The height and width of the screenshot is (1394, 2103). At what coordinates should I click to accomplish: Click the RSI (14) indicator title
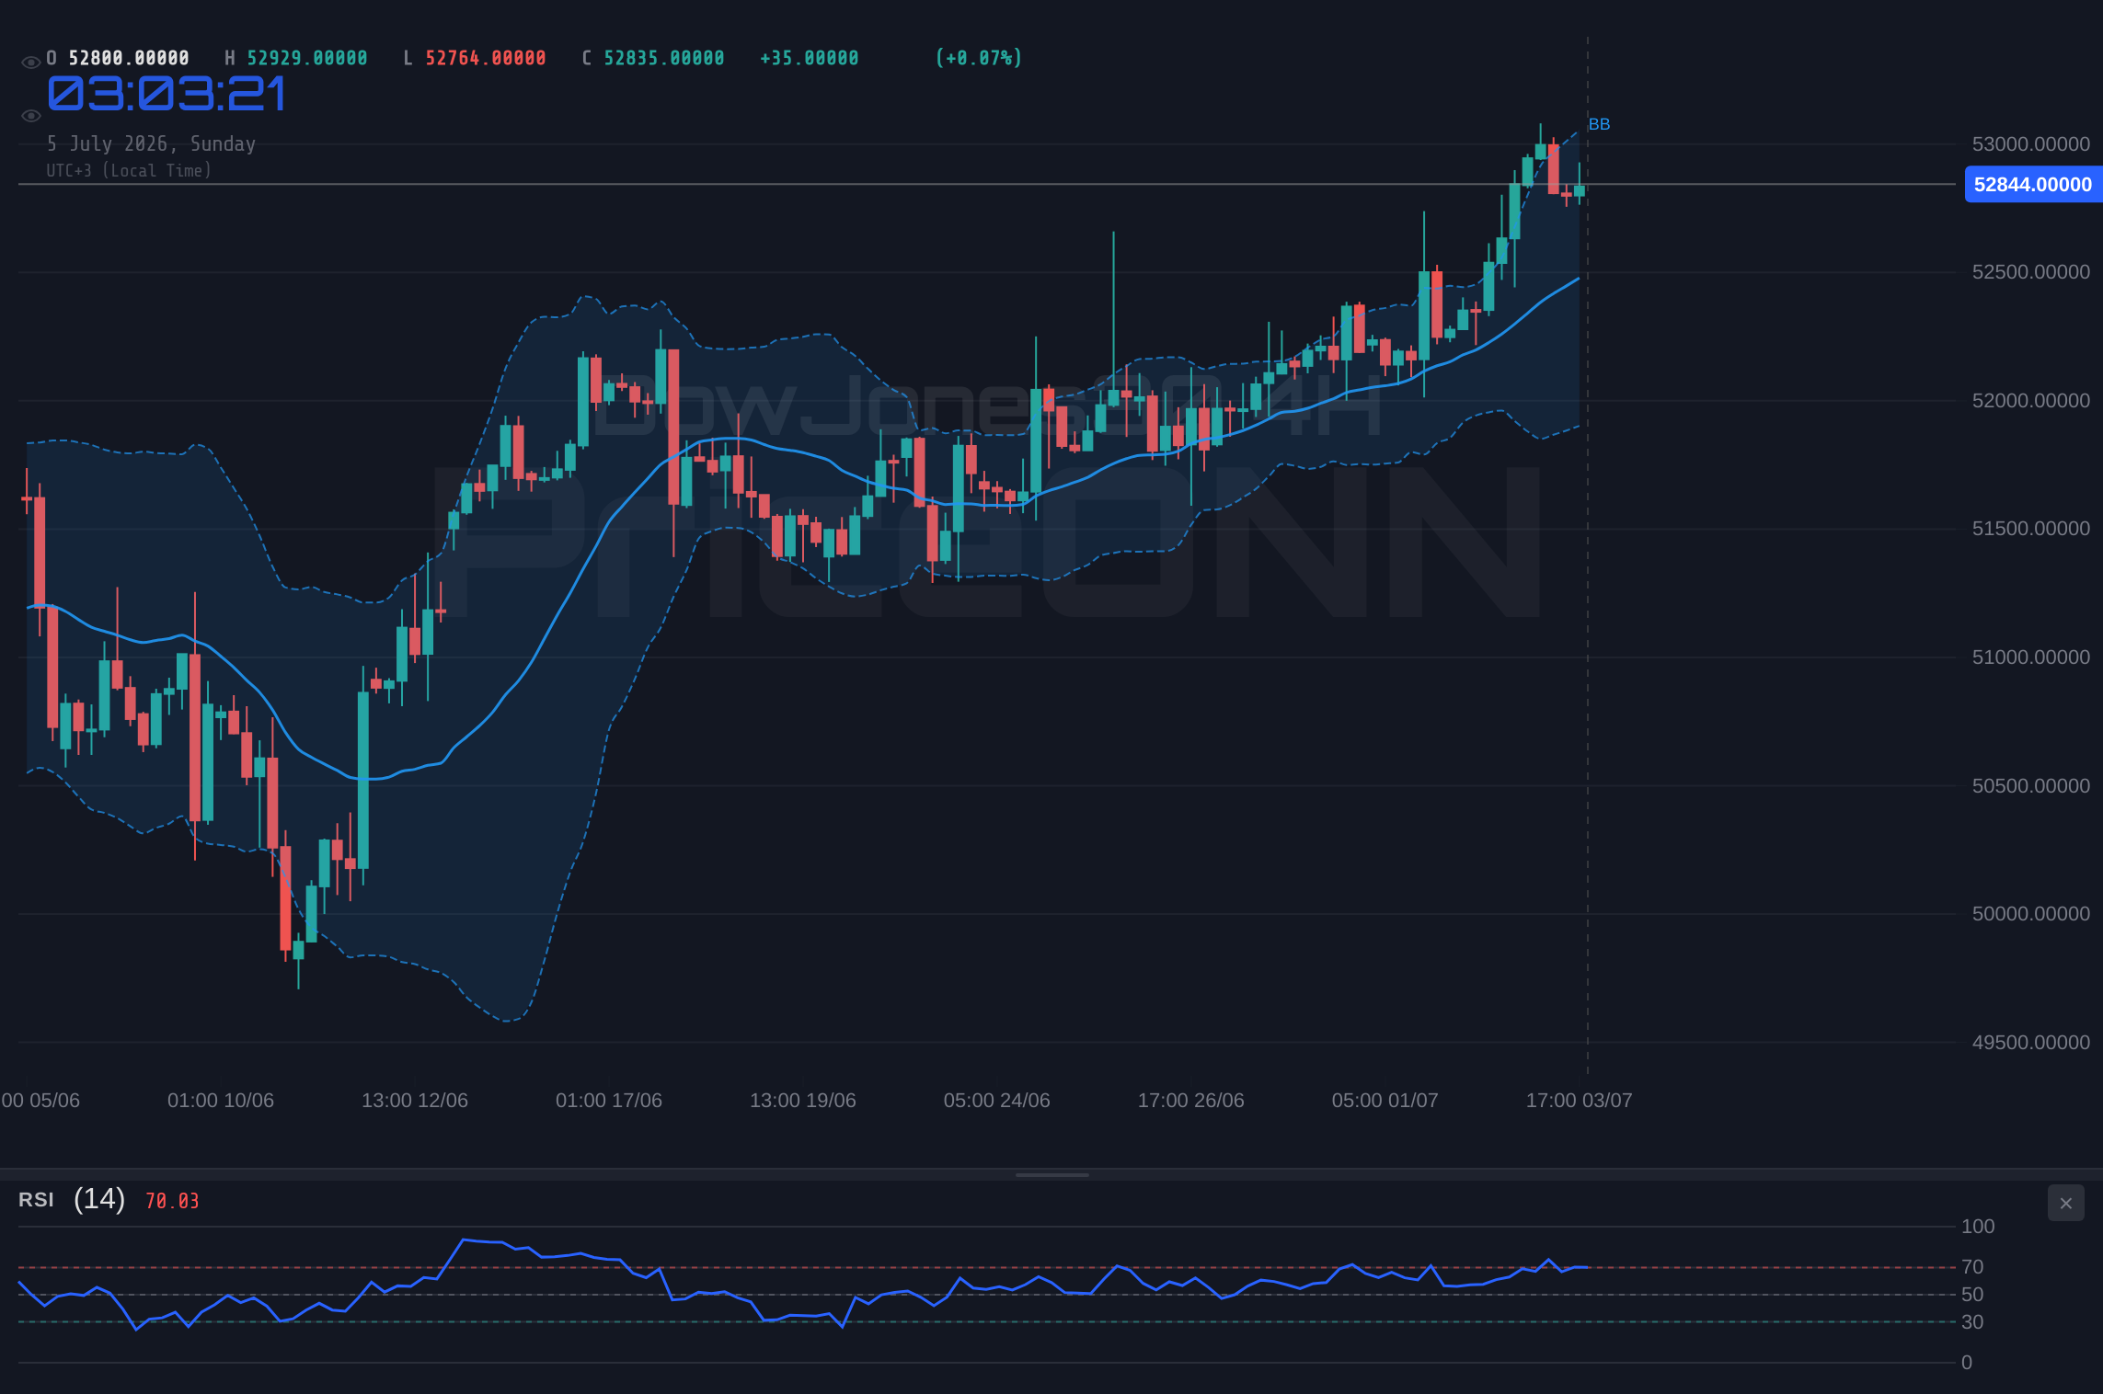(x=72, y=1199)
